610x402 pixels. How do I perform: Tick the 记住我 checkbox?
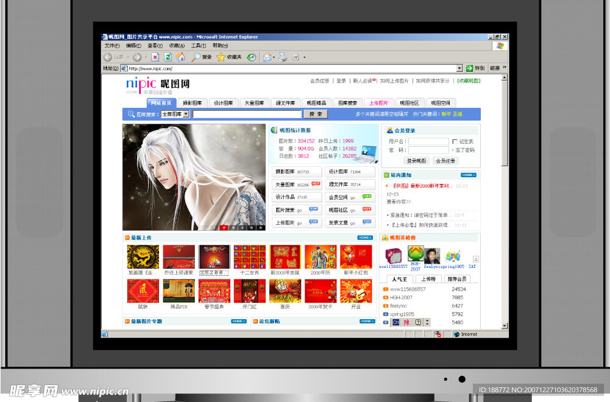pos(455,141)
